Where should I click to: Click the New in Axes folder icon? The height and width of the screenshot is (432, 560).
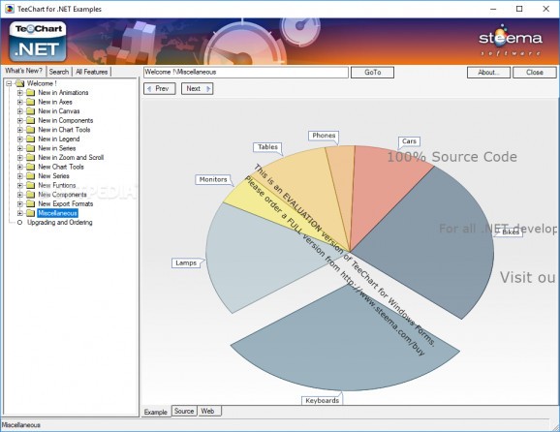click(x=30, y=102)
